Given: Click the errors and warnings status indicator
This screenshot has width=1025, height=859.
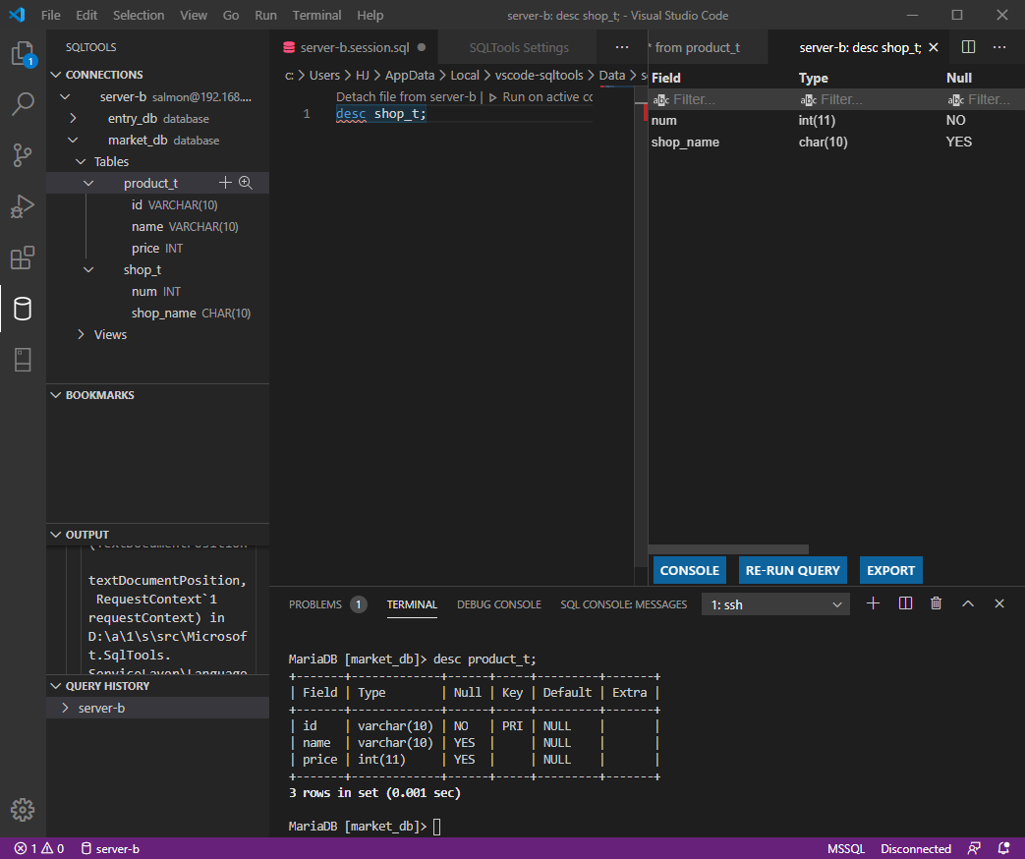Looking at the screenshot, I should [40, 848].
